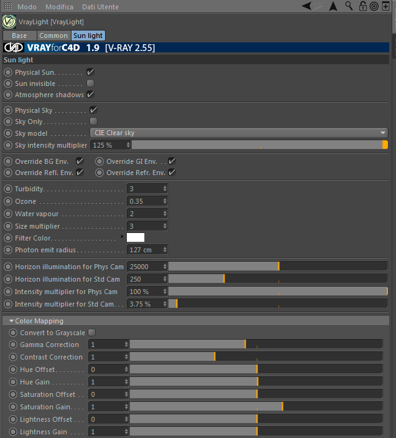Toggle Override GI Env. checkbox

(172, 161)
